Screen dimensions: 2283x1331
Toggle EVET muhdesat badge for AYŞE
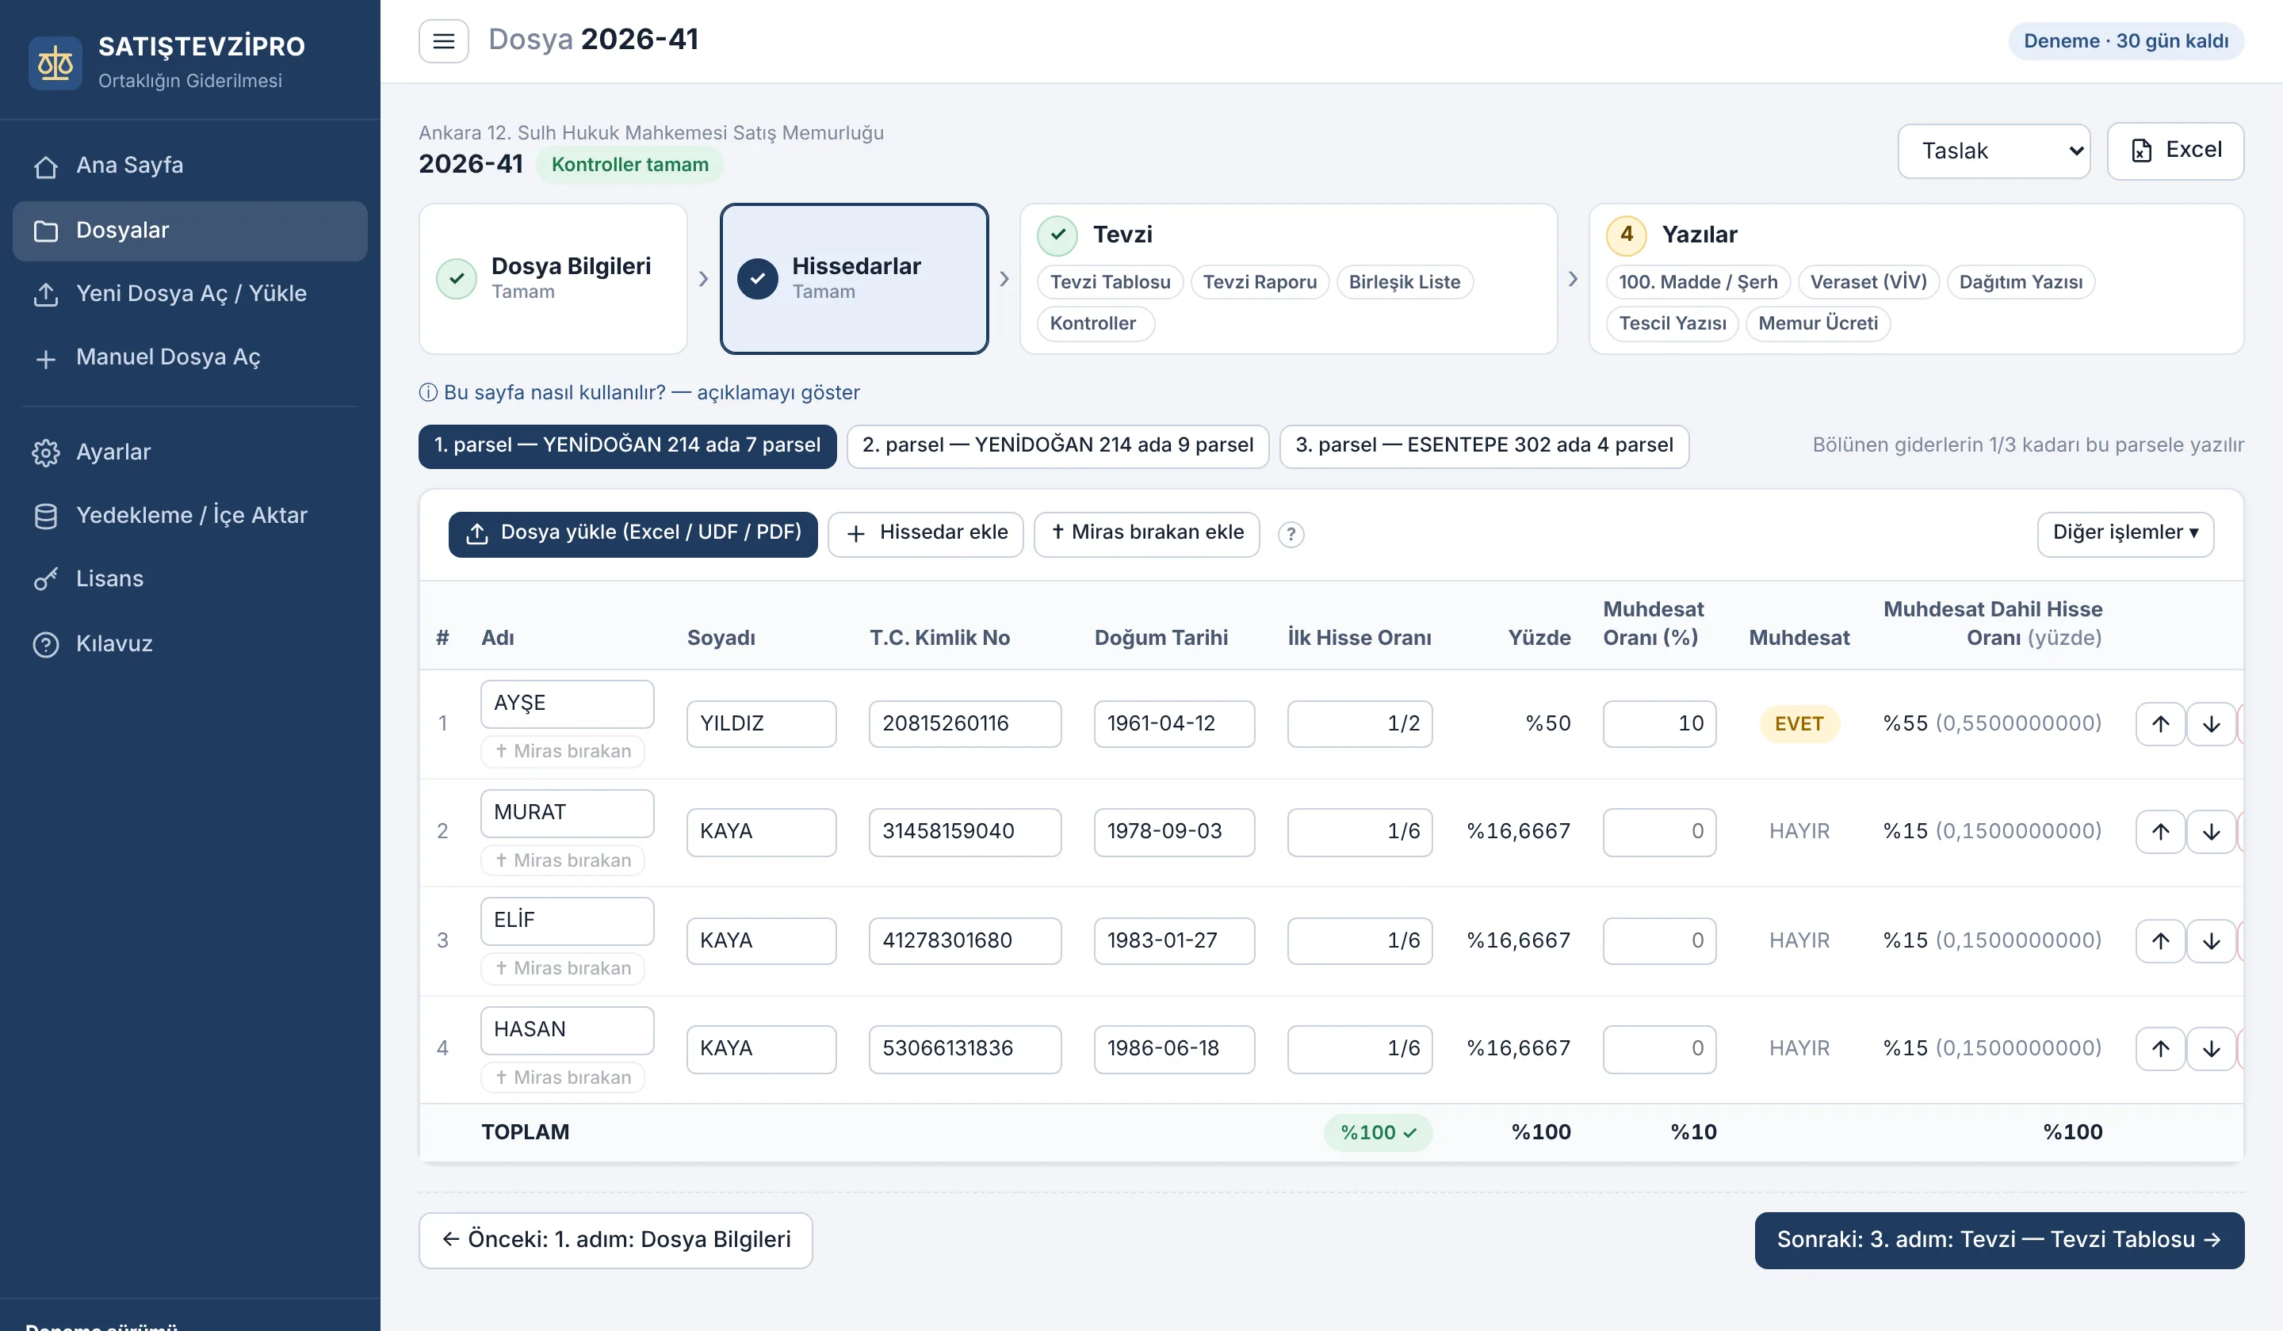coord(1799,723)
